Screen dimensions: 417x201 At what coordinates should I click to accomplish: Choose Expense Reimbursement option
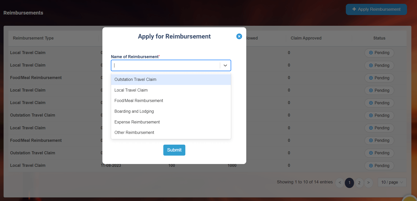pos(137,122)
